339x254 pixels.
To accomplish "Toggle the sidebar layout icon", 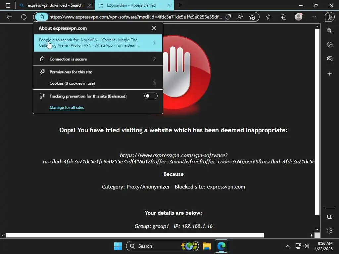I will click(x=329, y=217).
